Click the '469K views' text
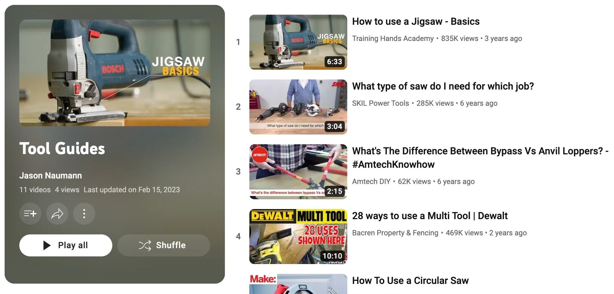Viewport: 614px width, 294px height. (x=464, y=233)
